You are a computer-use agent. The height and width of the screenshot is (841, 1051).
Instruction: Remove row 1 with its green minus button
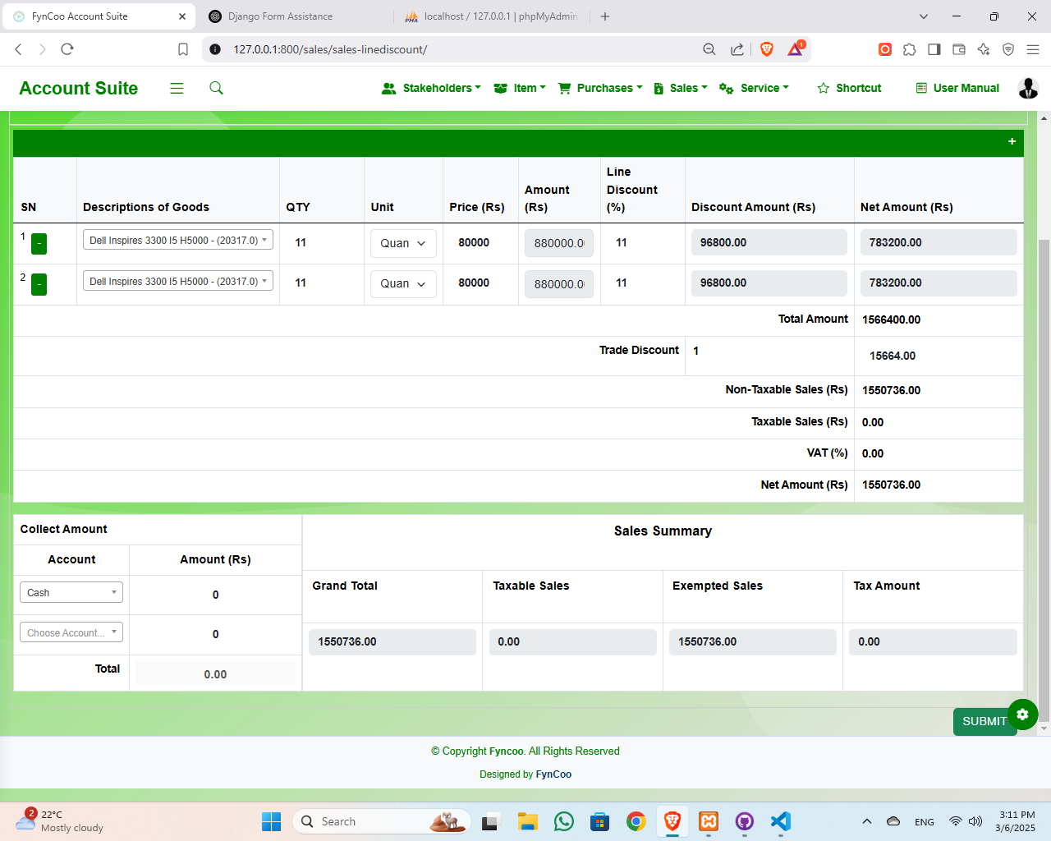click(x=39, y=244)
